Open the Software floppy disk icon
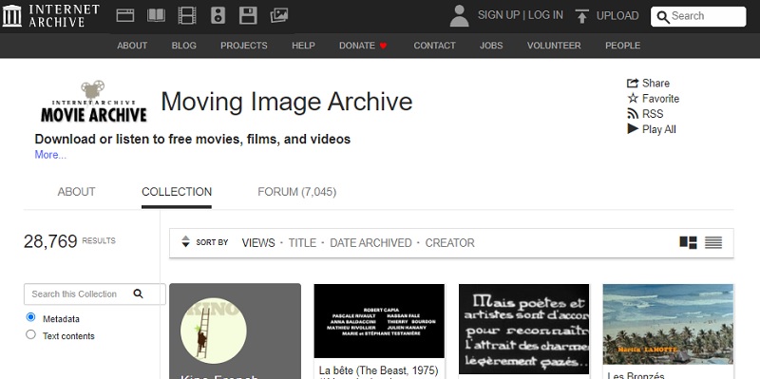 [248, 15]
